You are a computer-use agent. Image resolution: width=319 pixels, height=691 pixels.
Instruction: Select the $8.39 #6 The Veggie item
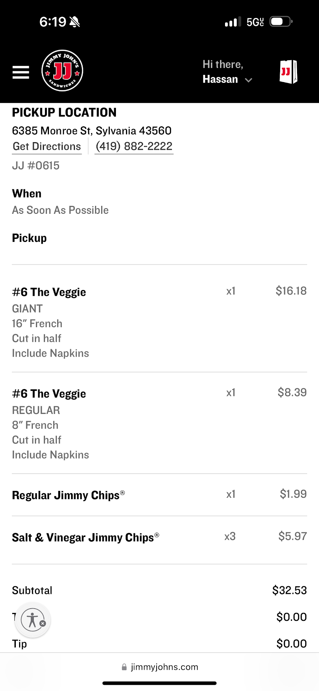[49, 394]
